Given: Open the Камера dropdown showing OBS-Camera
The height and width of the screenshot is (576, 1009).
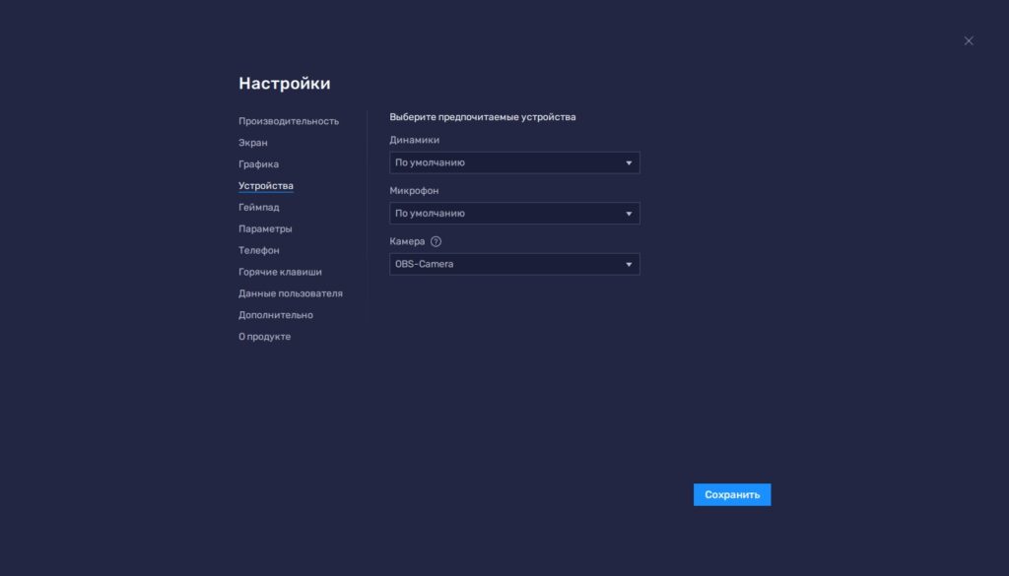Looking at the screenshot, I should coord(514,264).
